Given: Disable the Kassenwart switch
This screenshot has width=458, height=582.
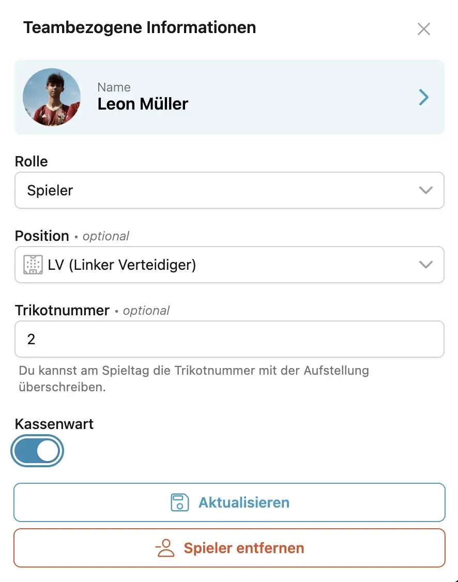Looking at the screenshot, I should coord(37,451).
